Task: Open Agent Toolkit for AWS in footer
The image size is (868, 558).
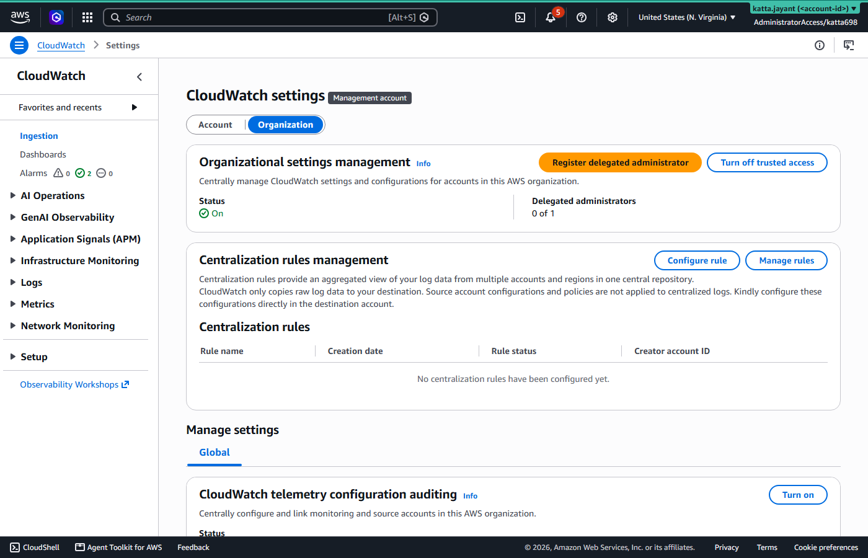Action: point(118,547)
